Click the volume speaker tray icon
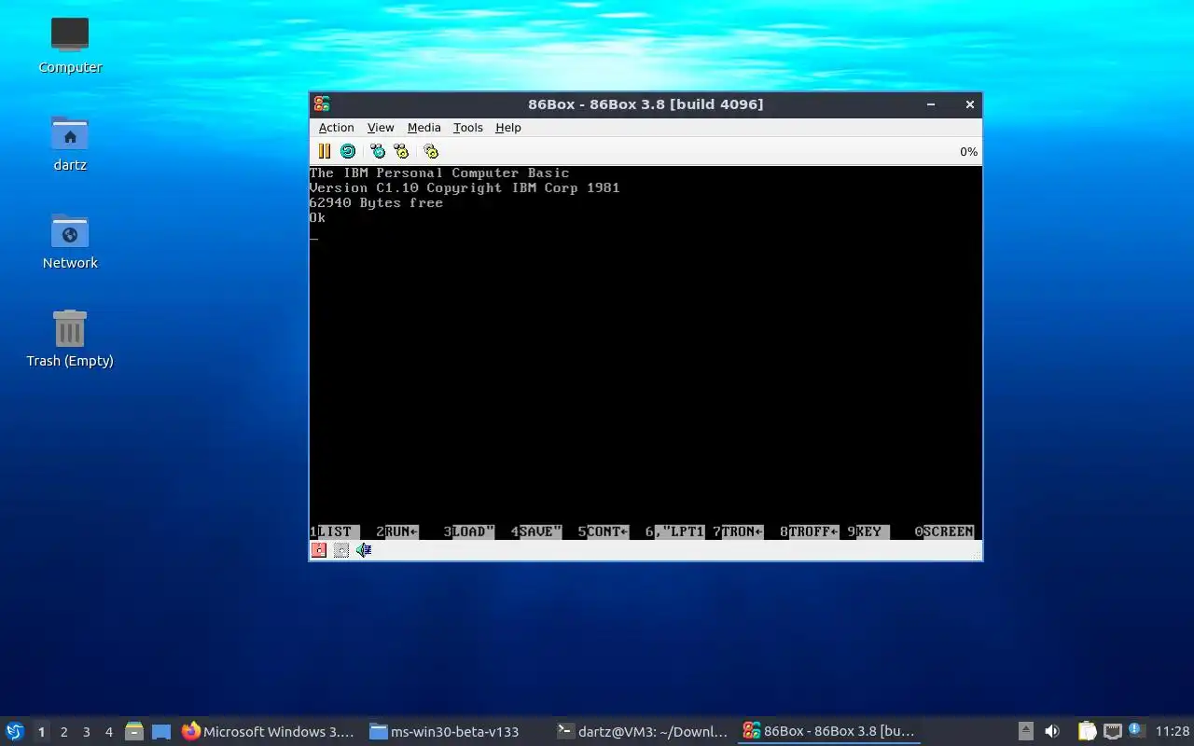The height and width of the screenshot is (746, 1194). pyautogui.click(x=1052, y=732)
